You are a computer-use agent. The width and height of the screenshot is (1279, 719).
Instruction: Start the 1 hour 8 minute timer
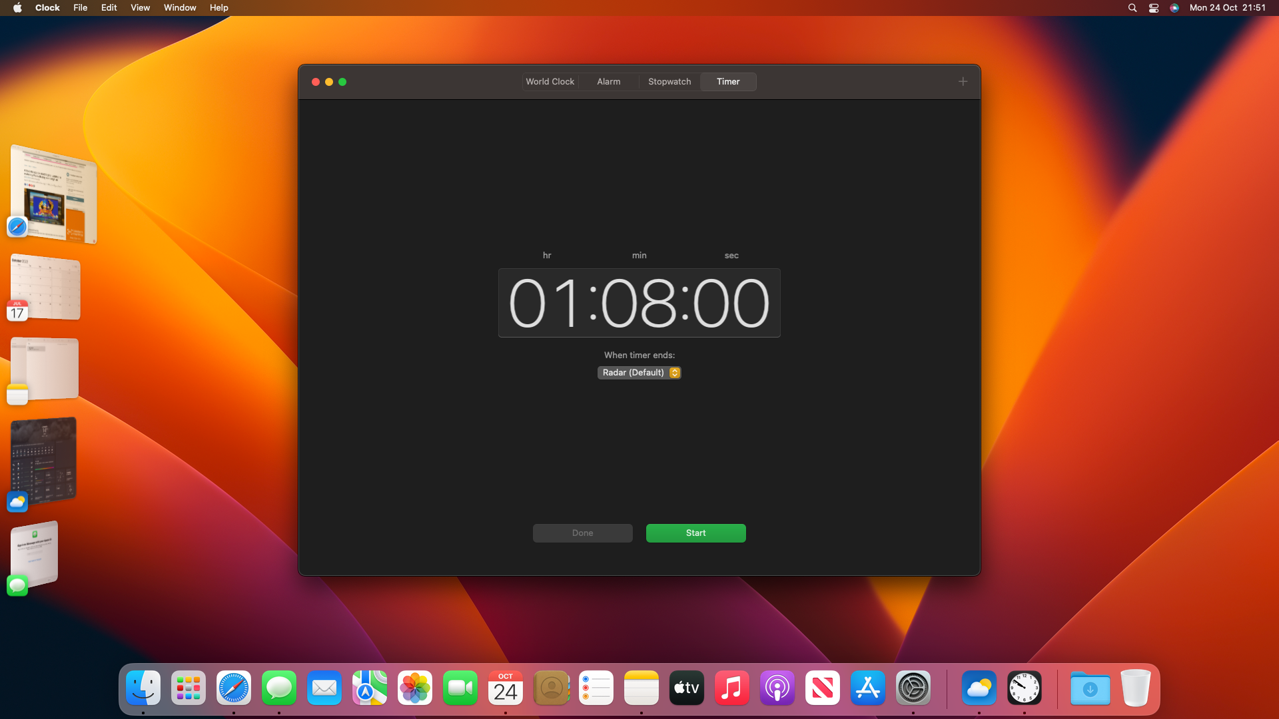point(695,533)
